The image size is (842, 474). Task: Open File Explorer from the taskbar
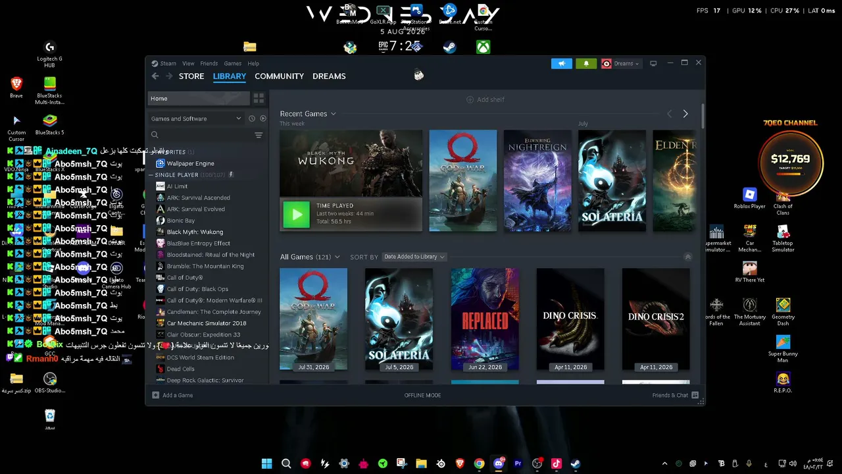(421, 463)
